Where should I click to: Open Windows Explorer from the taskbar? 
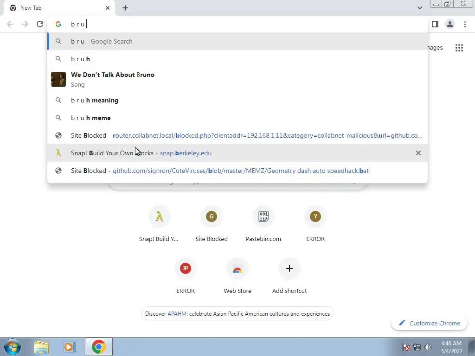point(41,347)
